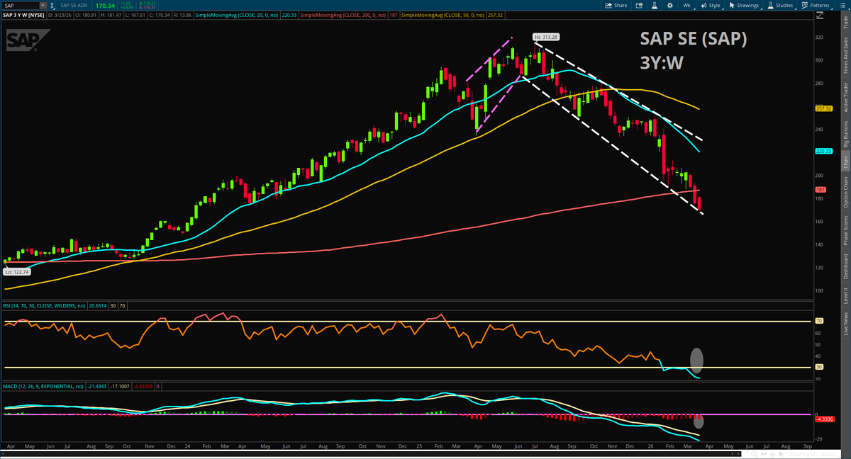
Task: Click the 'R: 13.86' range value
Action: [183, 15]
